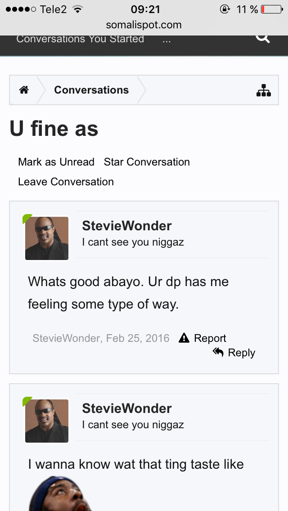The width and height of the screenshot is (288, 511).
Task: Open search with the magnifier icon
Action: pos(263,38)
